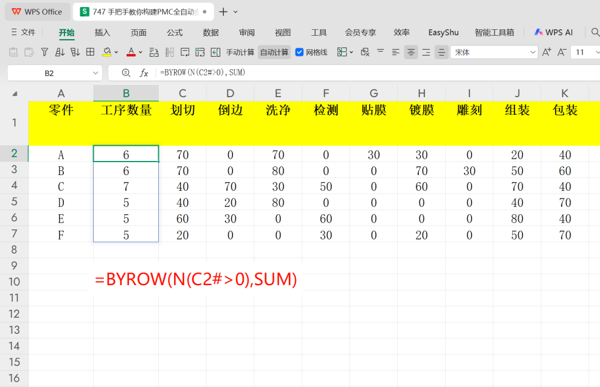600x387 pixels.
Task: Open the 视图 ribbon tab
Action: click(283, 33)
